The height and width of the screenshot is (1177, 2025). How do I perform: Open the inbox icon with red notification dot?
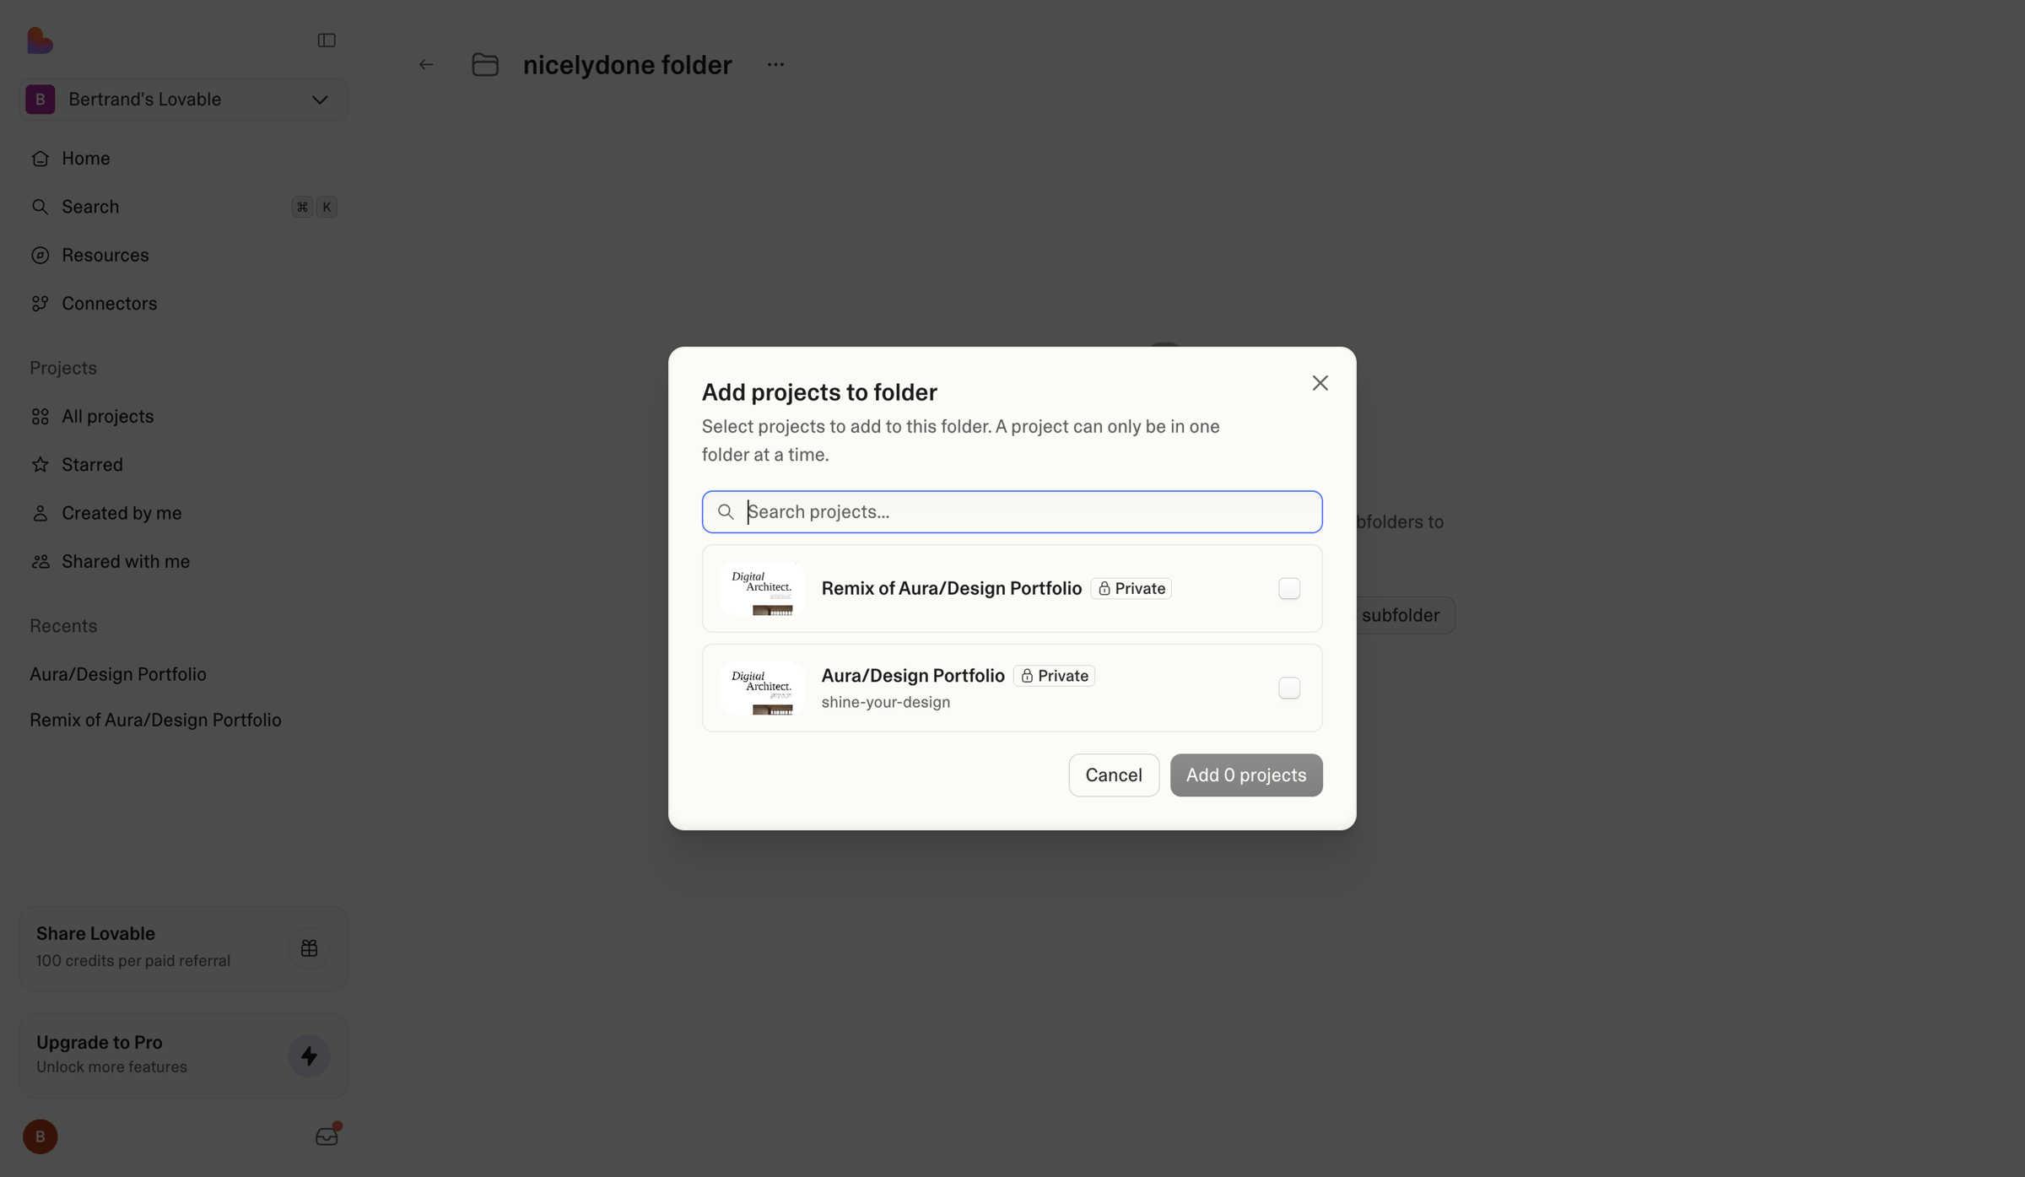[327, 1136]
